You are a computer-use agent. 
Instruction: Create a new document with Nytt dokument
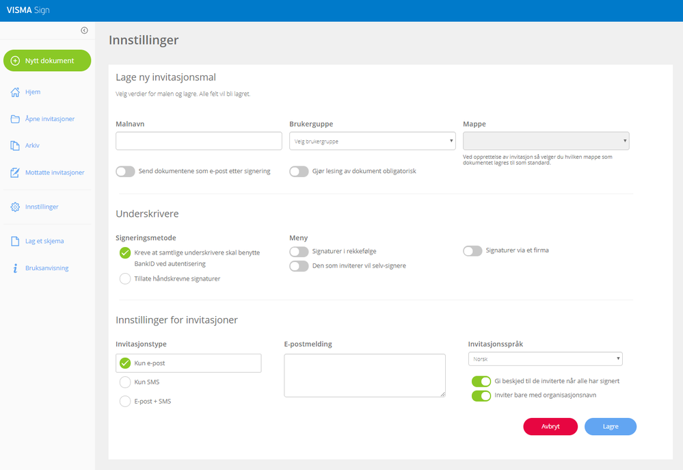[47, 61]
